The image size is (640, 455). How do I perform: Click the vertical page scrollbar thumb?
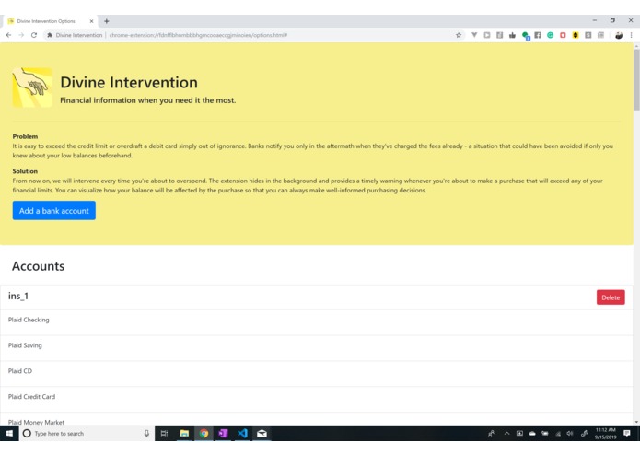636,80
